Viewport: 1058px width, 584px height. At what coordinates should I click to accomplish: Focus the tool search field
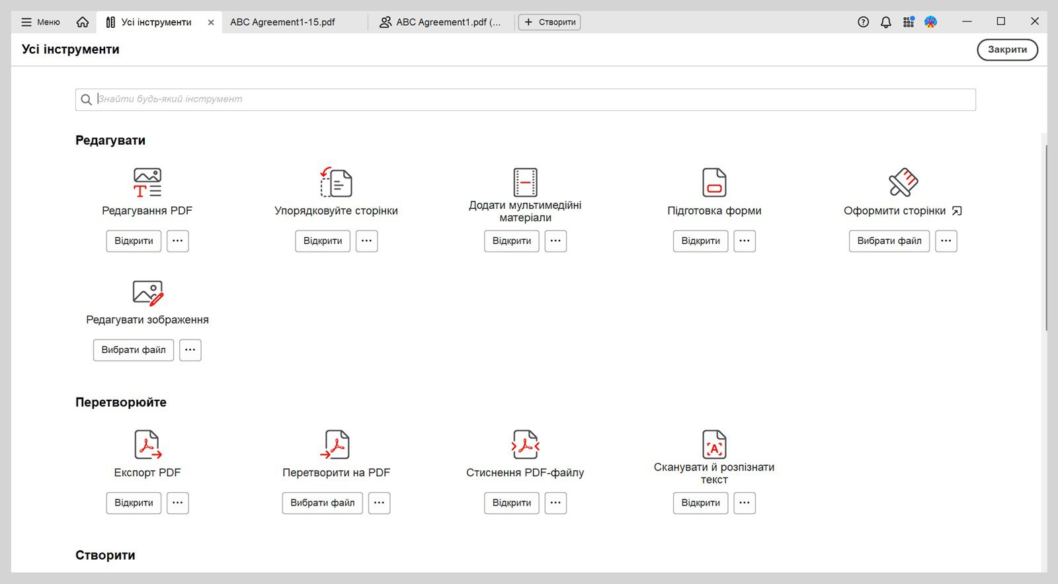(x=526, y=100)
